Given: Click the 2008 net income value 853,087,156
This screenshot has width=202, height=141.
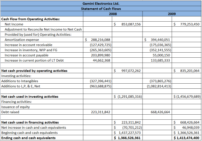Looking at the screenshot, I should click(x=131, y=24).
